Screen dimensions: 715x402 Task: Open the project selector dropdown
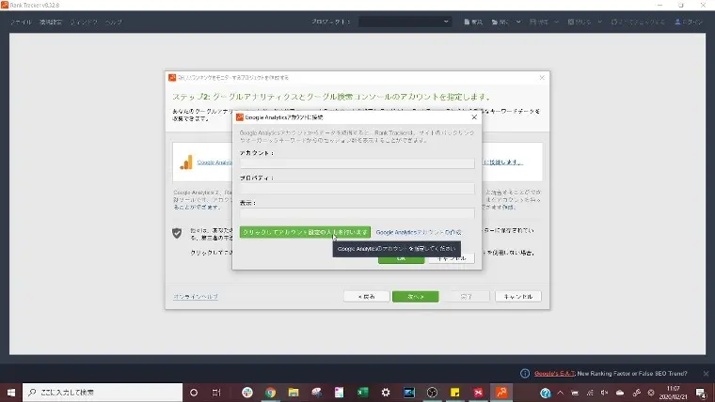point(405,22)
